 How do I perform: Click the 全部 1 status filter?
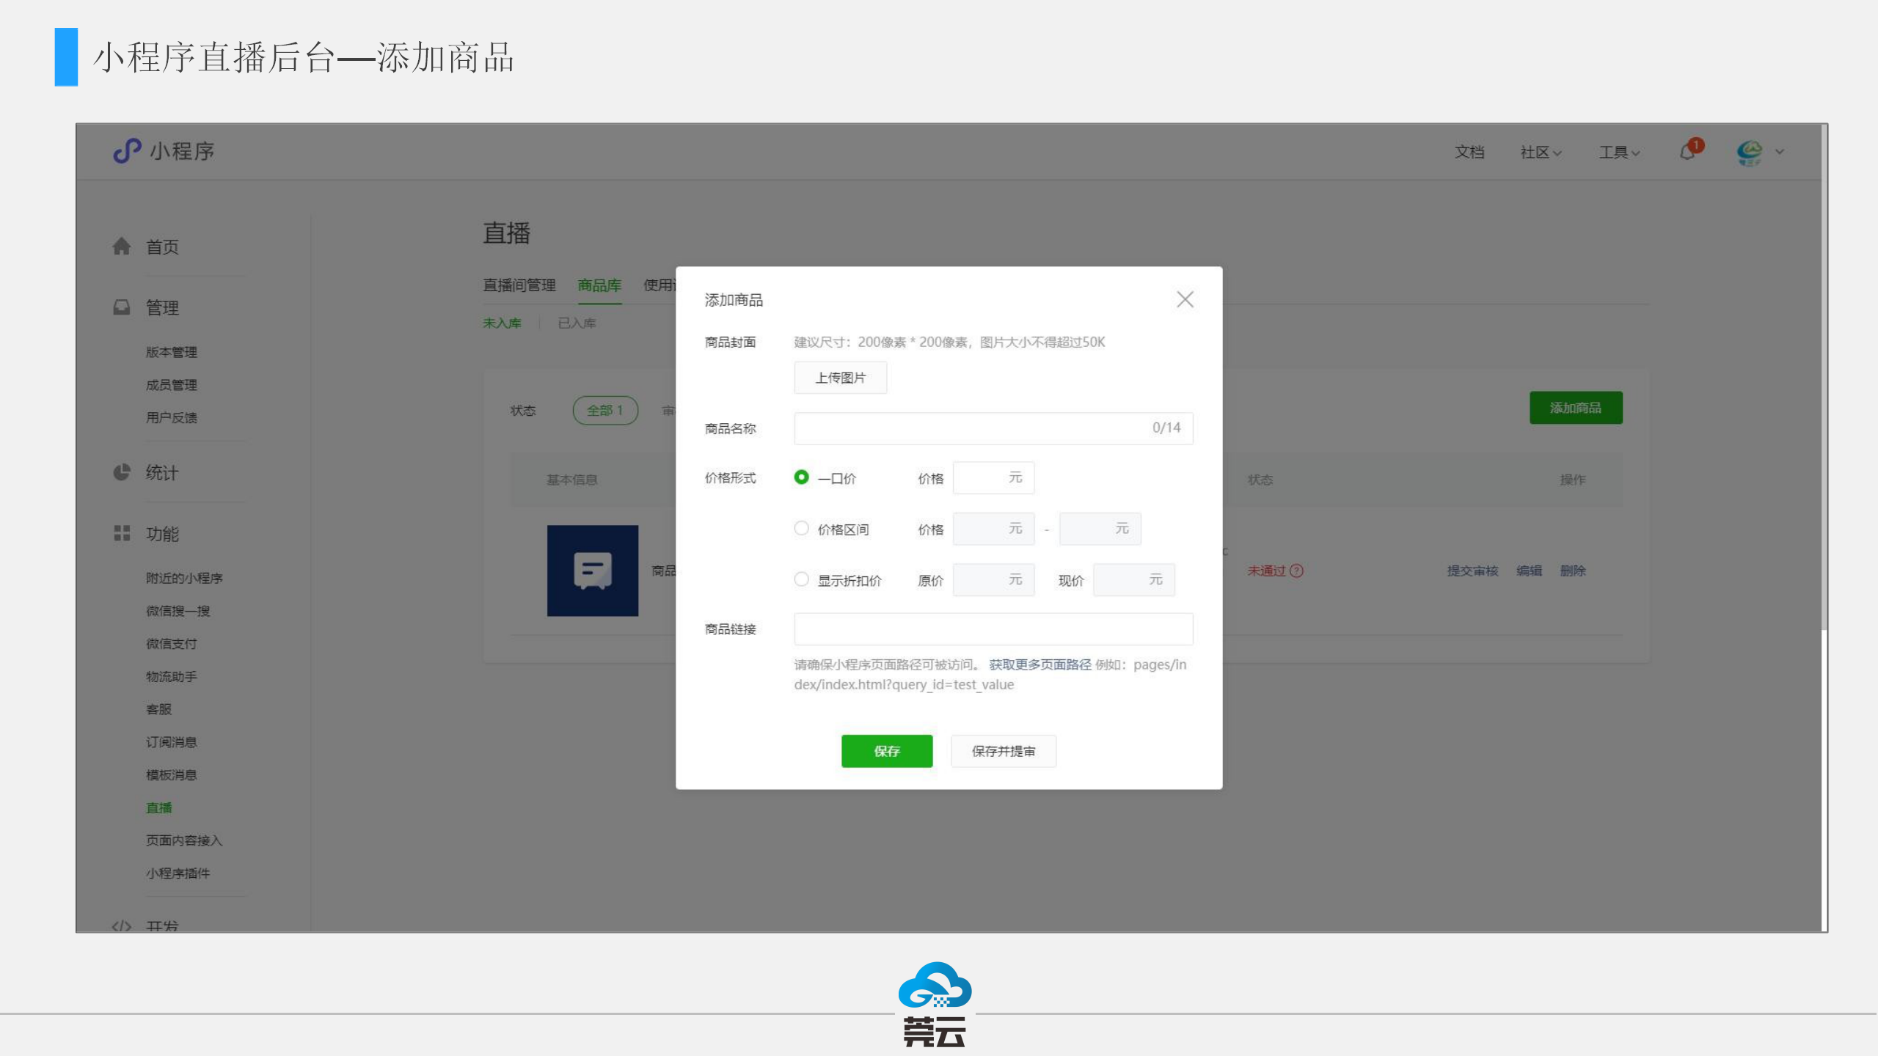pyautogui.click(x=605, y=410)
